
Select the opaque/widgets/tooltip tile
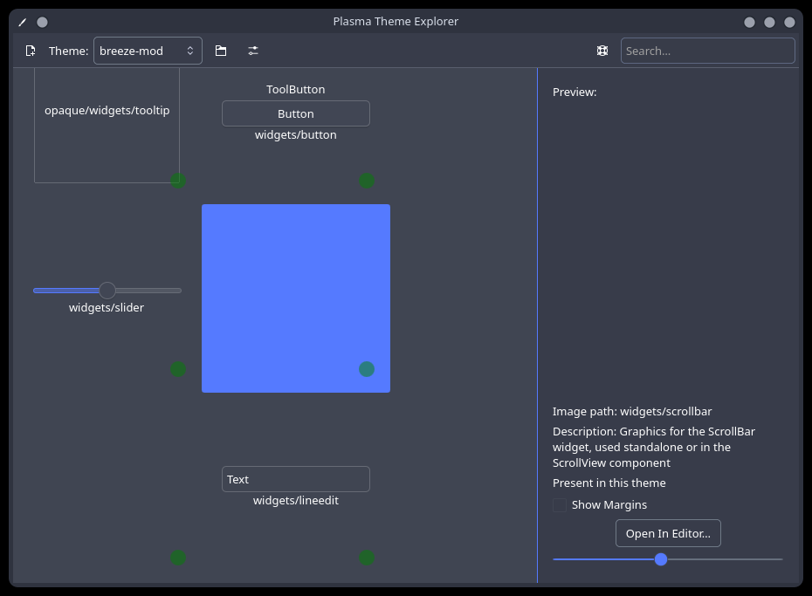pos(107,122)
